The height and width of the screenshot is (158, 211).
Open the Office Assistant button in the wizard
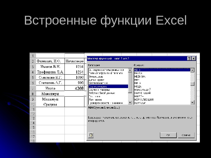tap(91, 135)
